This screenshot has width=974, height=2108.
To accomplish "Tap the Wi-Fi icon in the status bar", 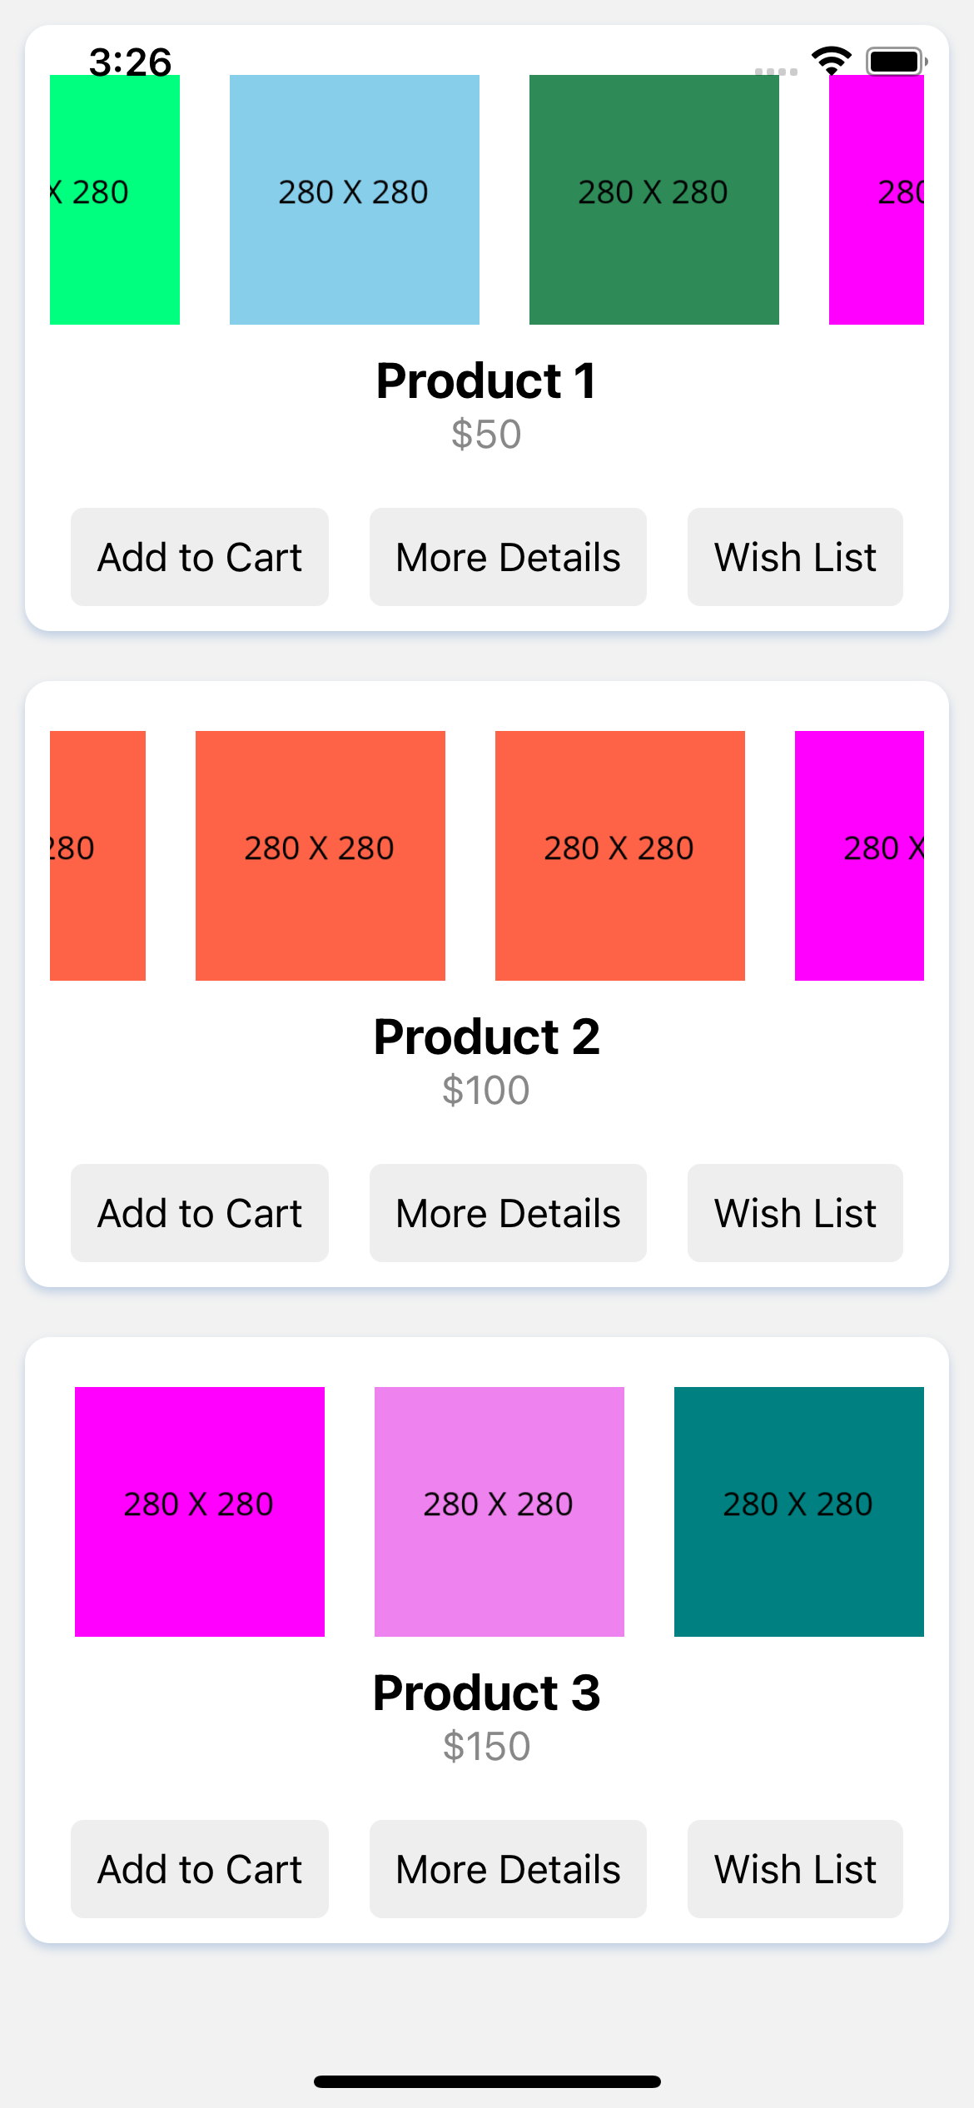I will point(830,58).
